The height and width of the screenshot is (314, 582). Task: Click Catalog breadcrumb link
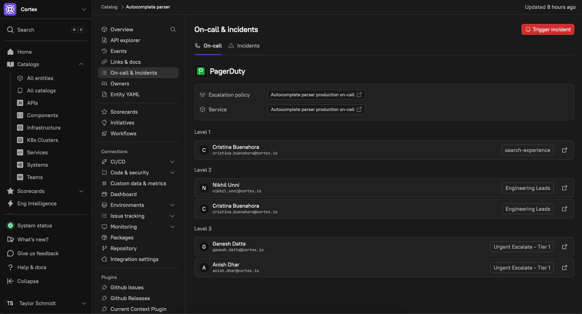click(109, 7)
